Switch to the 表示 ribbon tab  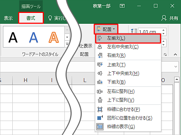coord(8,18)
